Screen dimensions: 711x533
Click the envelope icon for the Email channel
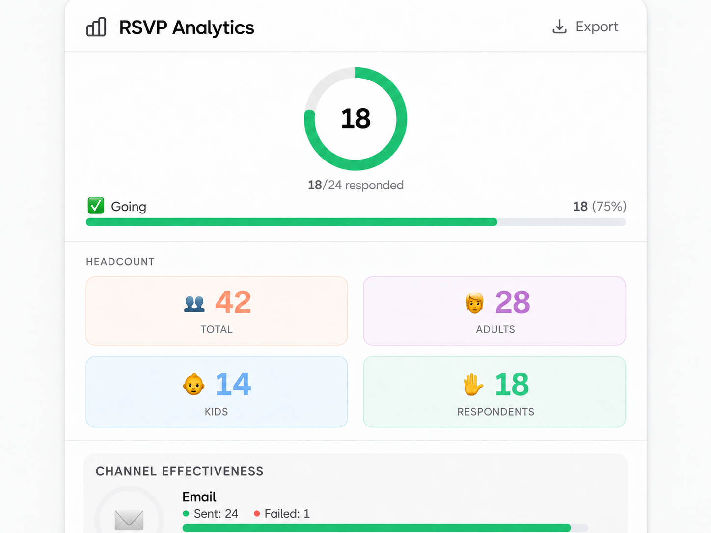point(129,520)
